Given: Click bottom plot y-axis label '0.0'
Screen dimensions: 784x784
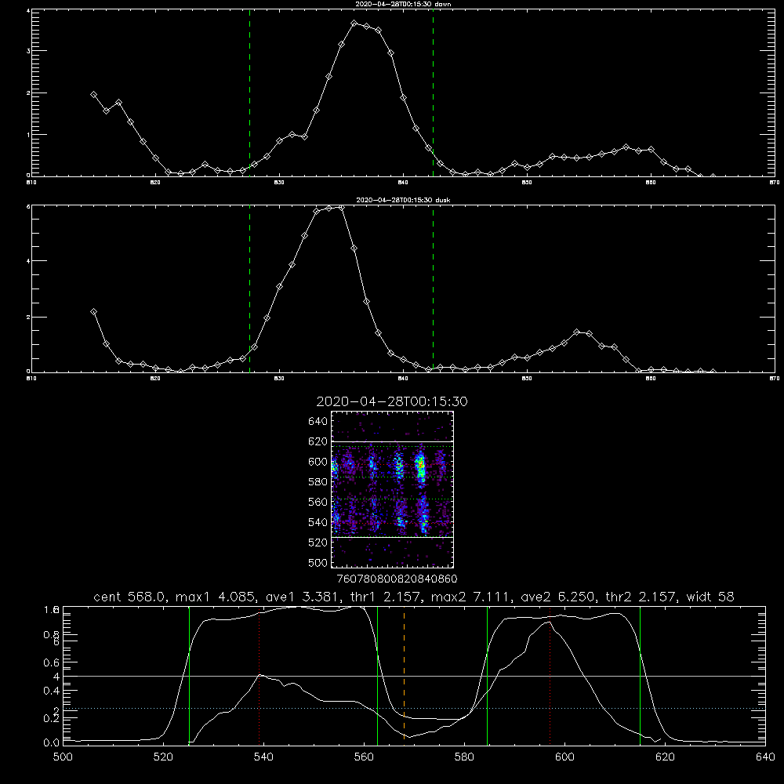Looking at the screenshot, I should (52, 743).
